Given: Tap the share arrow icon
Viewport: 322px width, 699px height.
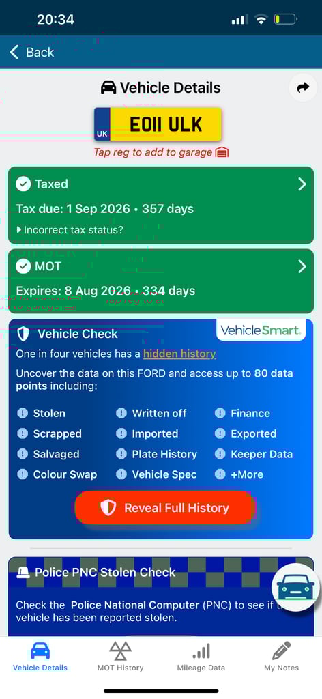Looking at the screenshot, I should pyautogui.click(x=304, y=88).
